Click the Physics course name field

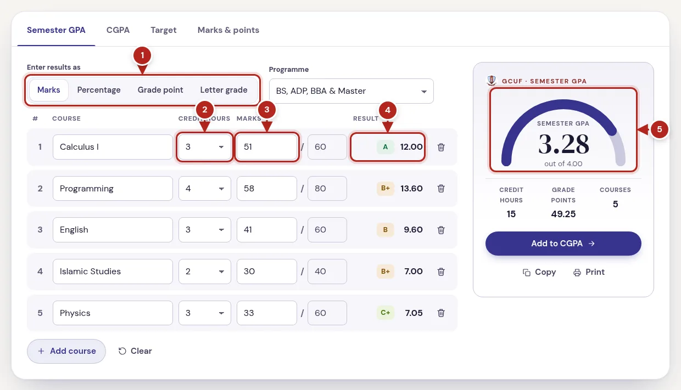[113, 313]
